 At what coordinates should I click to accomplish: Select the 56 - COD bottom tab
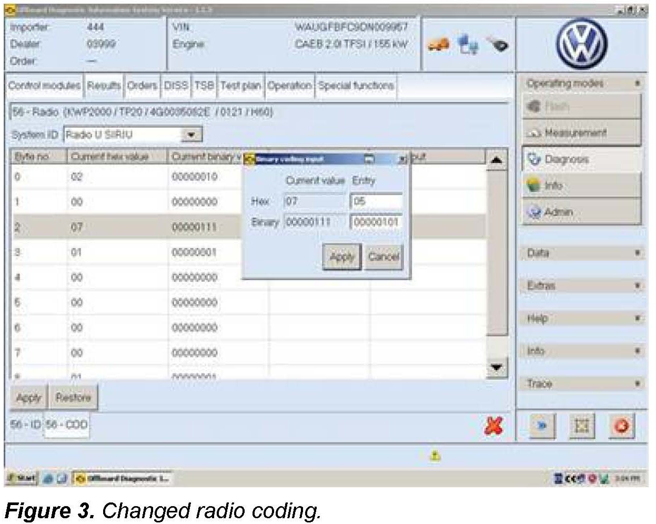click(x=66, y=425)
